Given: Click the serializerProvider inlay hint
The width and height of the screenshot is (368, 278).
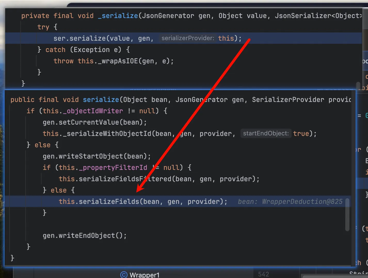Looking at the screenshot, I should point(188,38).
